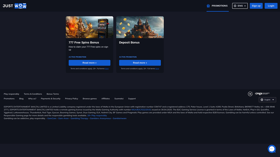Click the Just WOW logo
Image resolution: width=280 pixels, height=157 pixels.
[14, 6]
